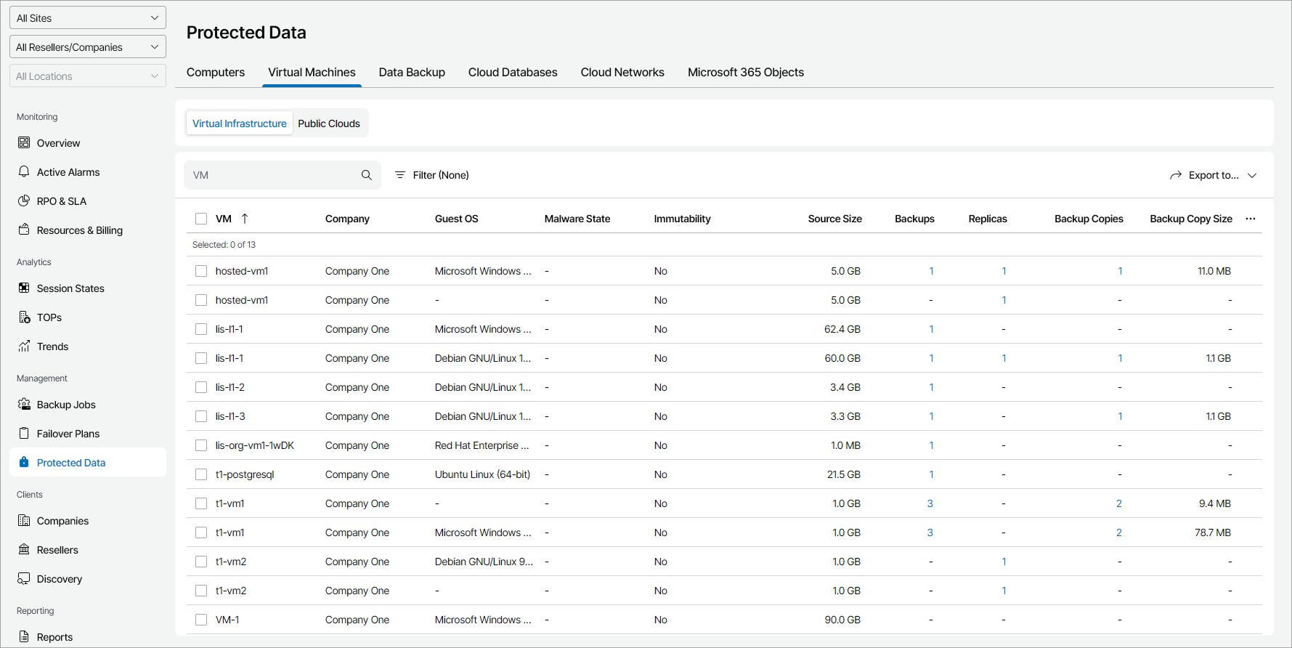Click the Trends chart icon
1292x648 pixels.
coord(24,346)
